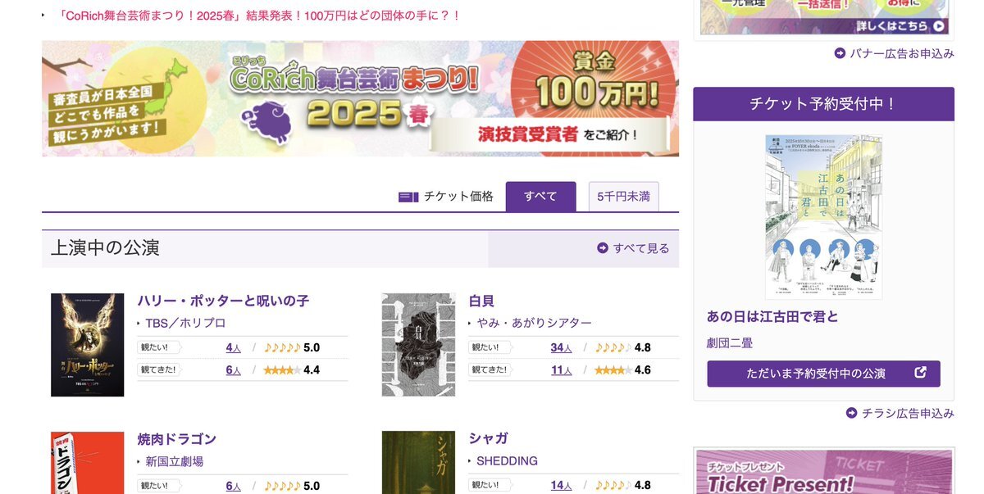This screenshot has width=984, height=494.
Task: Click the external-link icon on ただいま予約受付中の公演 button
Action: tap(920, 373)
